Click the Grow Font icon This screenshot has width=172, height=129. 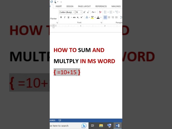(x=84, y=12)
